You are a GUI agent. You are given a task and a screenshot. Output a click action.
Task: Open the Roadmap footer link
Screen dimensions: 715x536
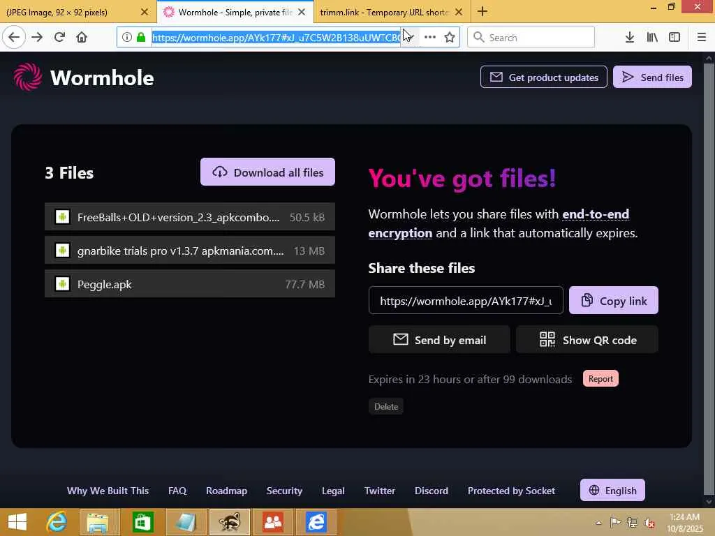click(x=227, y=491)
